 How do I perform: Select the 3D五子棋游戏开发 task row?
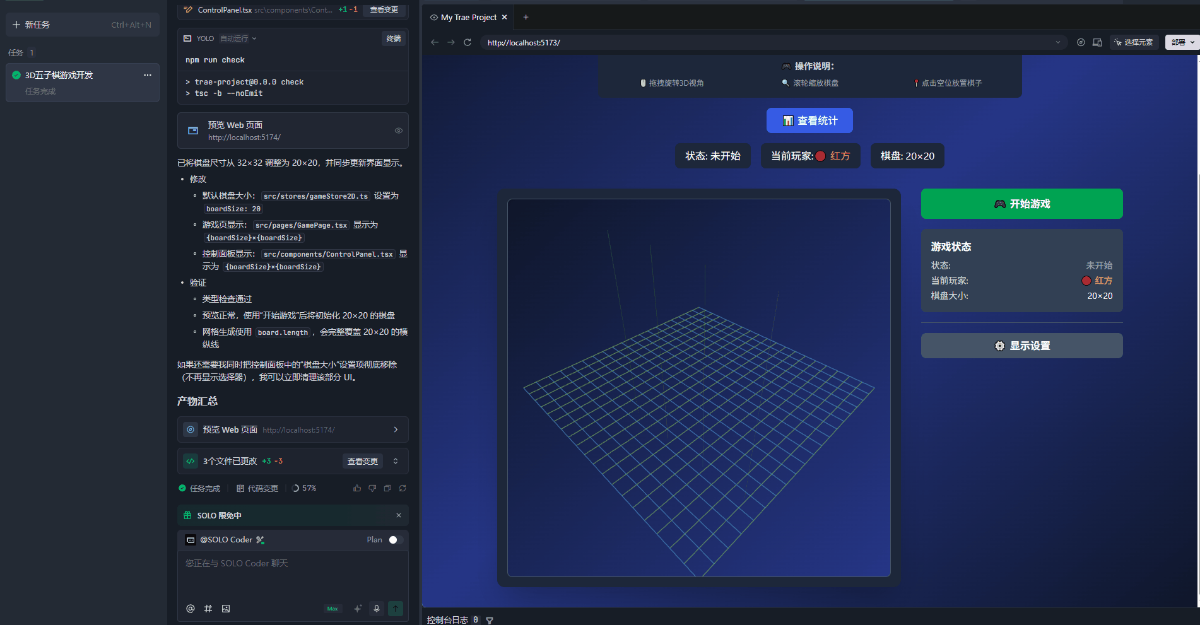click(x=83, y=83)
